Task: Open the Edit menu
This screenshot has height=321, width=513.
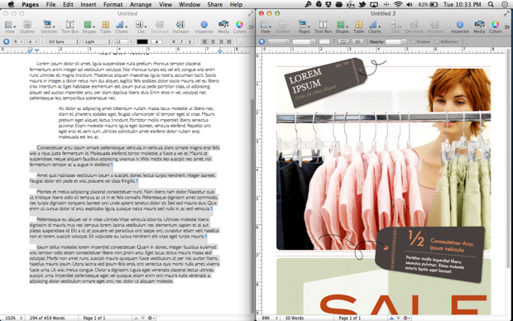Action: [x=68, y=4]
